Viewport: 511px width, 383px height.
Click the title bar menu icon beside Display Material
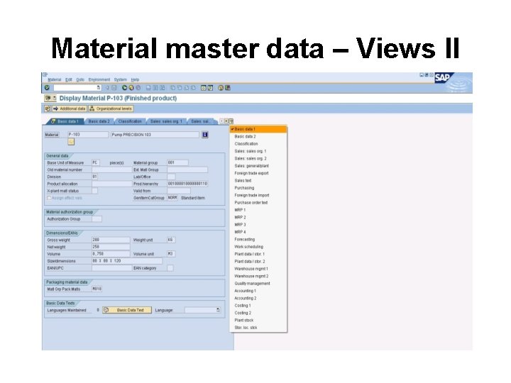50,98
